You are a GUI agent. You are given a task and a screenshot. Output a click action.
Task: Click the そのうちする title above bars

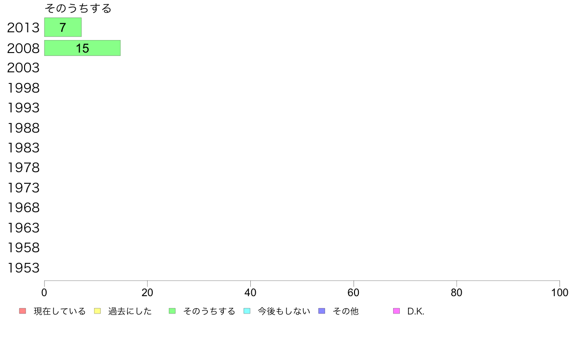[x=78, y=9]
